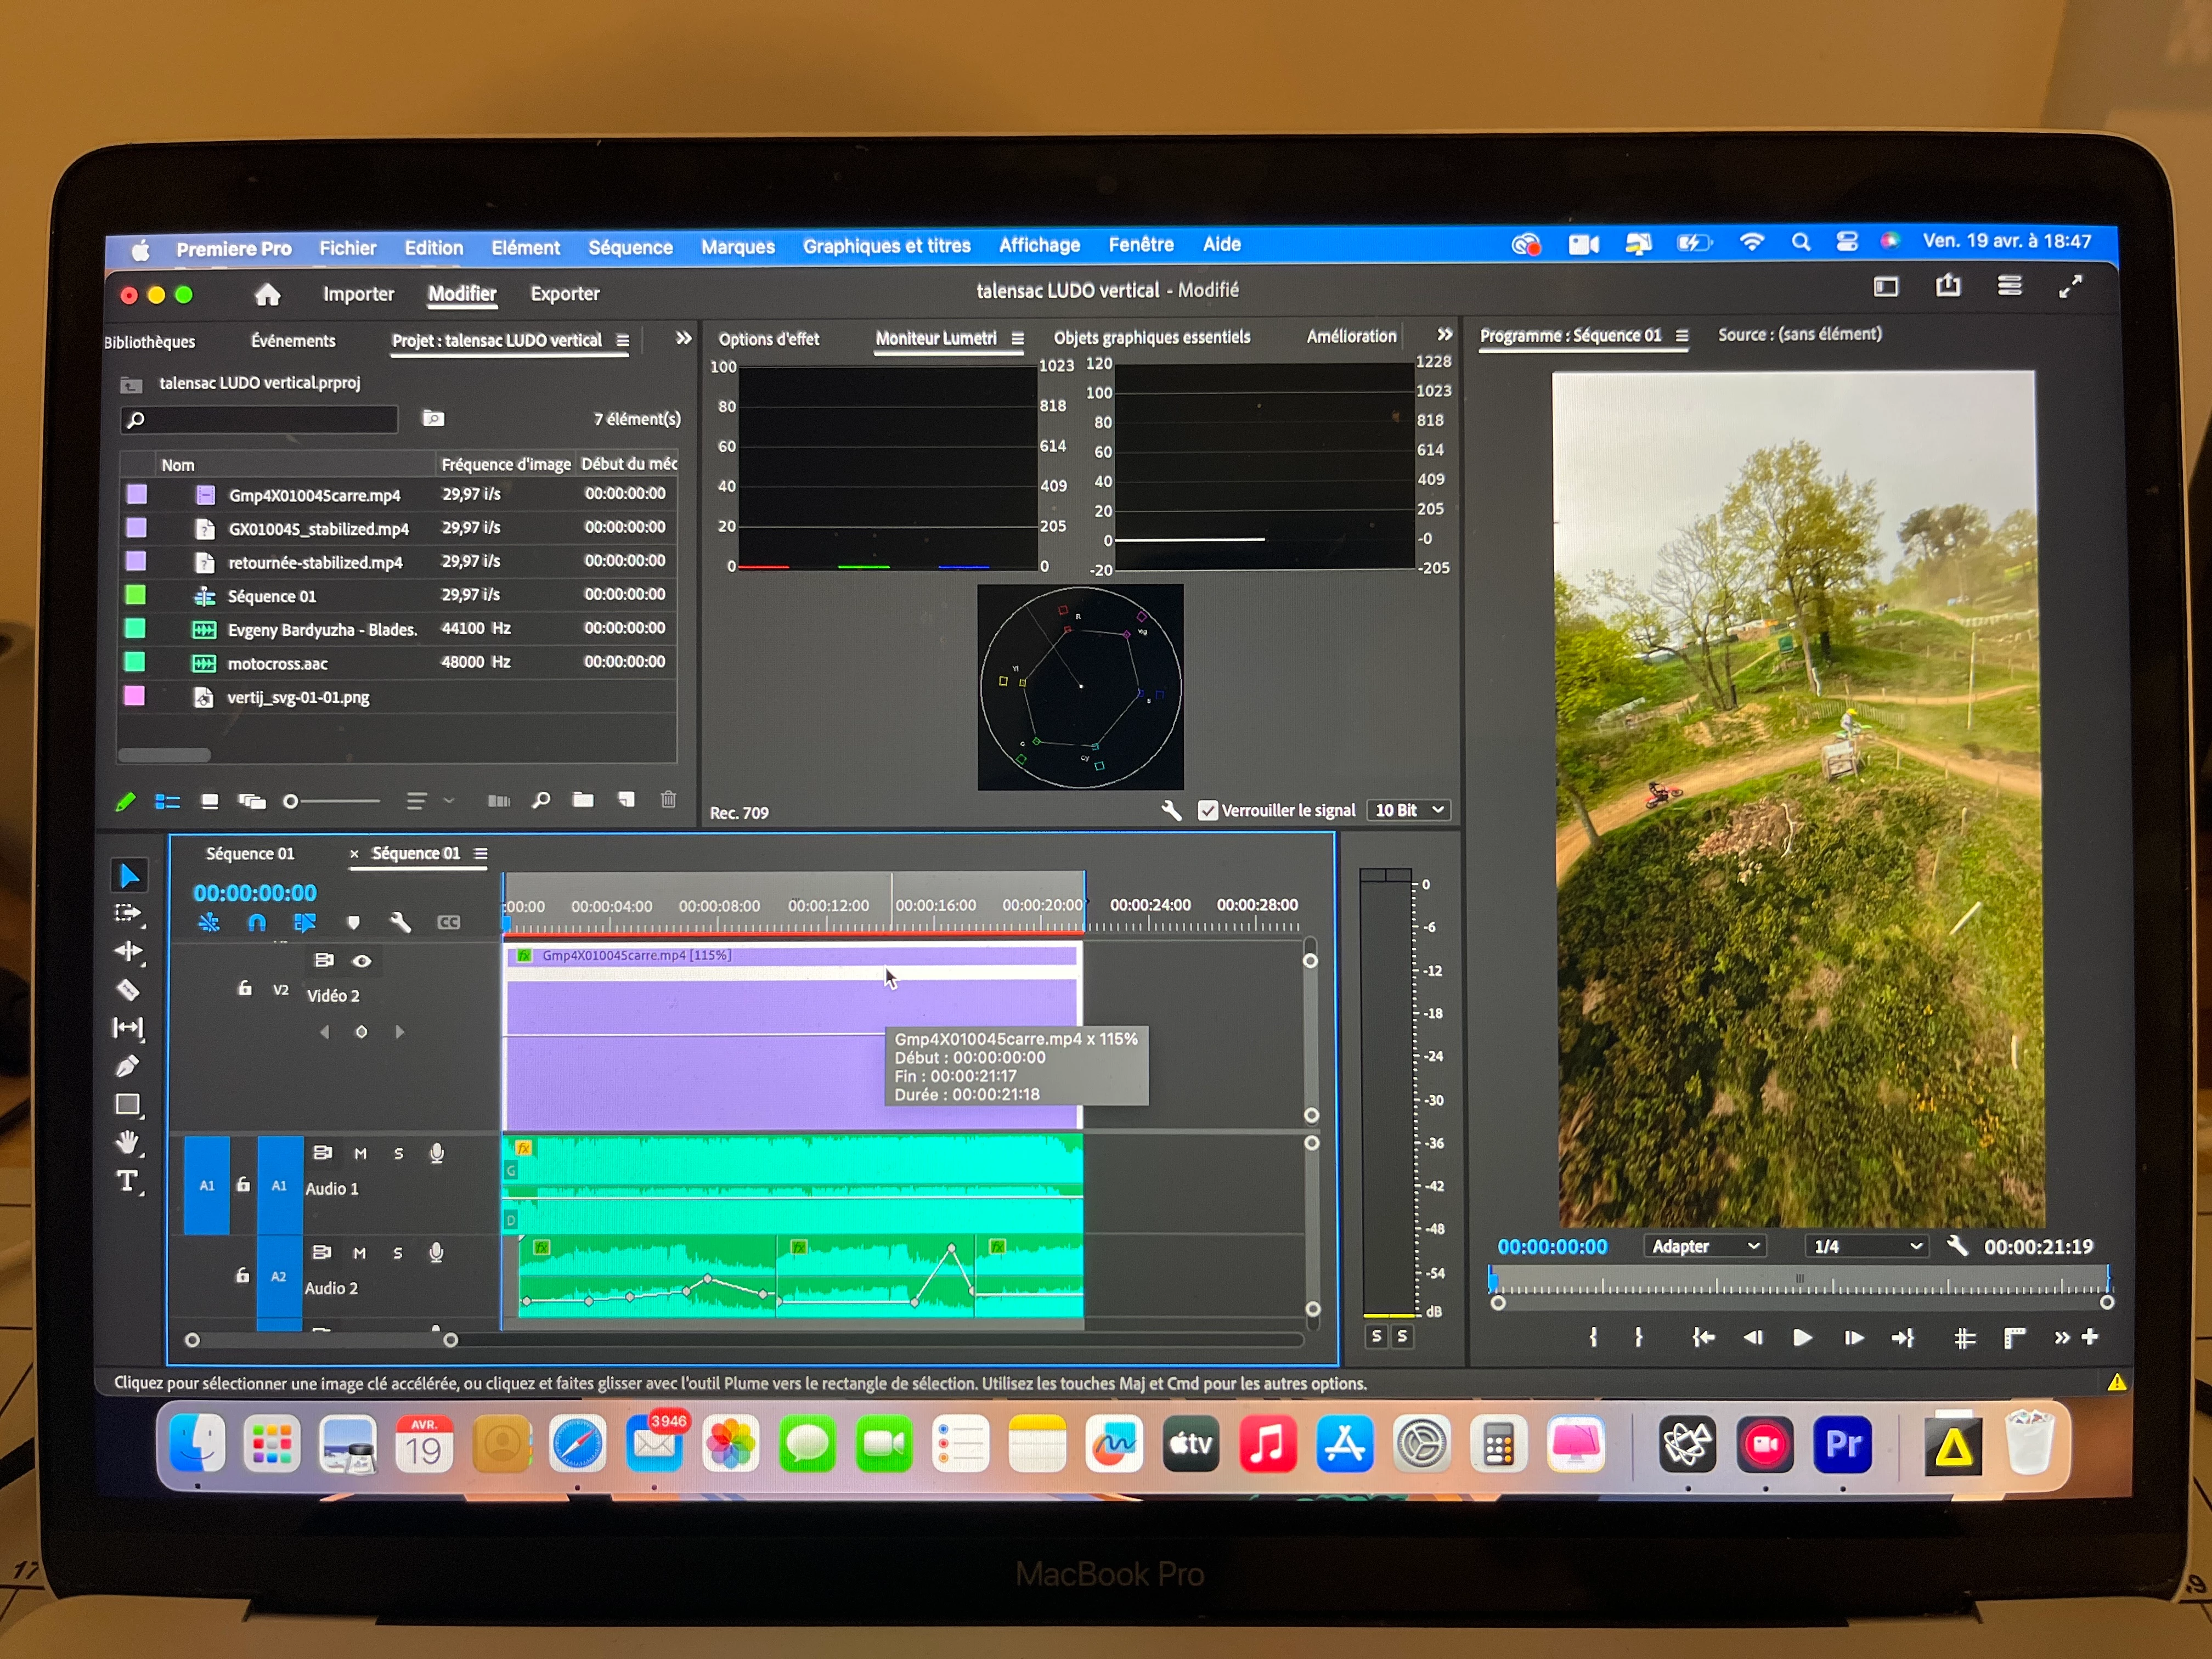2212x1659 pixels.
Task: Toggle timeline snapping magnet icon
Action: tap(256, 922)
